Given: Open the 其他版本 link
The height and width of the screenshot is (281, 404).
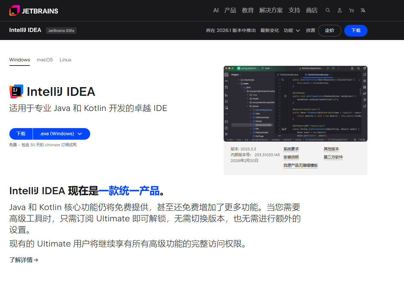Looking at the screenshot, I should pyautogui.click(x=331, y=149).
